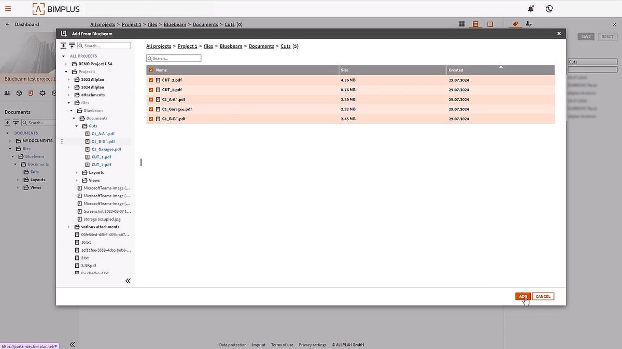Open the project settings gear icon
This screenshot has height=349, width=622.
coord(43,93)
